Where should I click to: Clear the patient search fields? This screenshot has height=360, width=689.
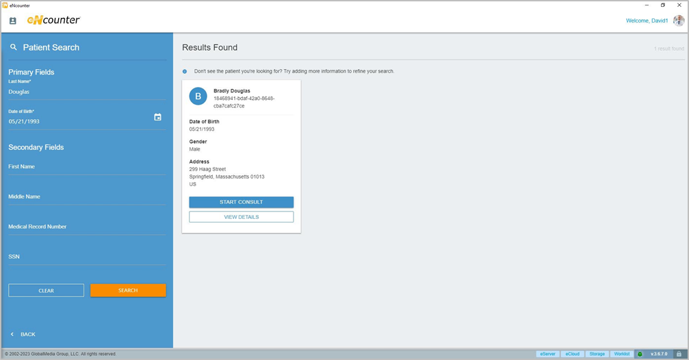tap(46, 290)
